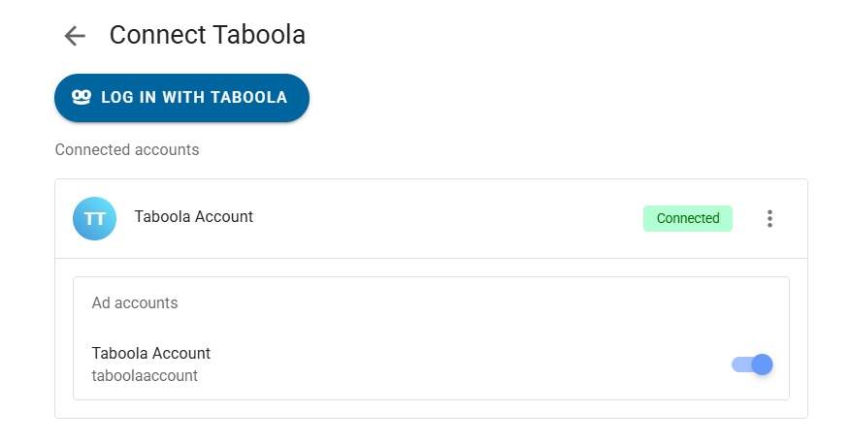Go back using the left arrow

point(75,36)
